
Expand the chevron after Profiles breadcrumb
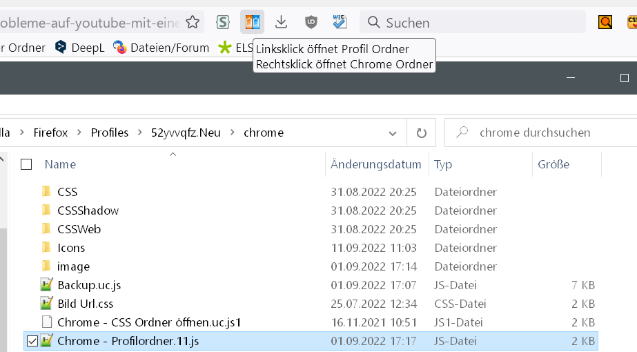pos(140,133)
